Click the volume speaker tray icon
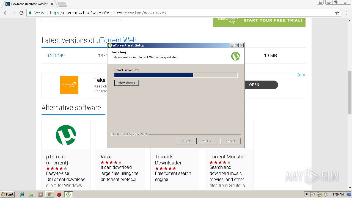The height and width of the screenshot is (198, 352). point(326,194)
